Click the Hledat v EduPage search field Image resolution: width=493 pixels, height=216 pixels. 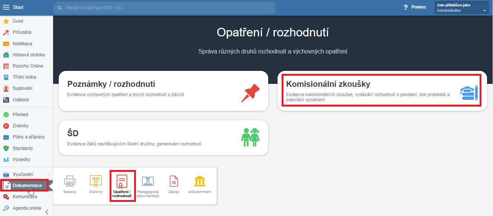click(165, 8)
